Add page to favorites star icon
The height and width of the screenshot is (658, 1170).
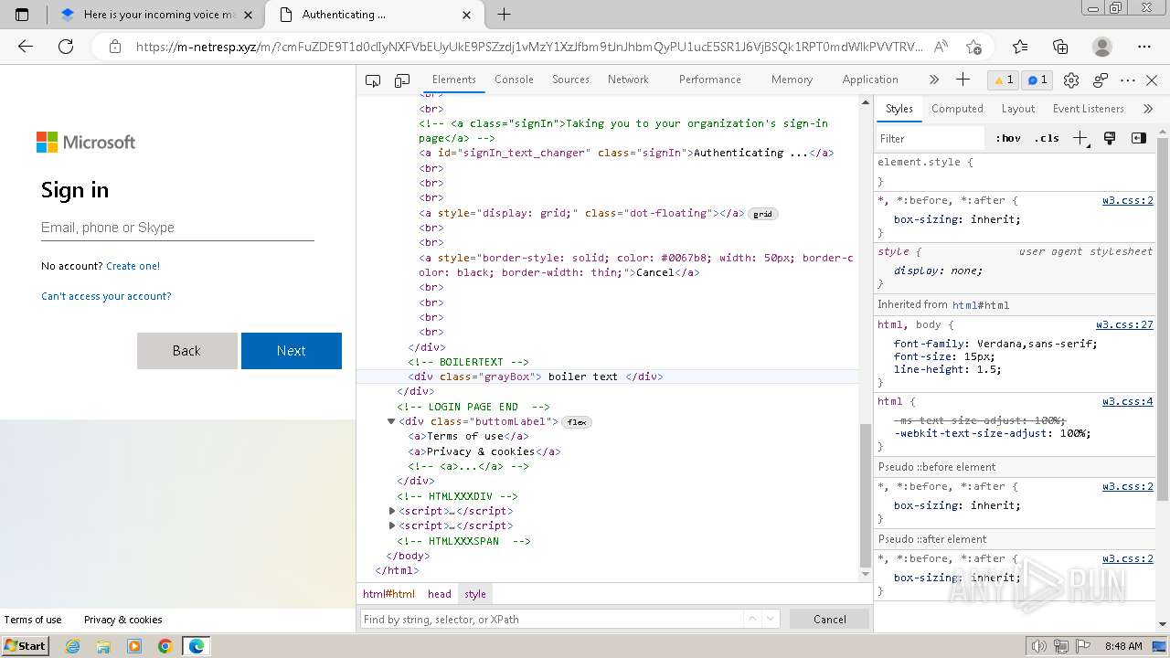point(973,47)
